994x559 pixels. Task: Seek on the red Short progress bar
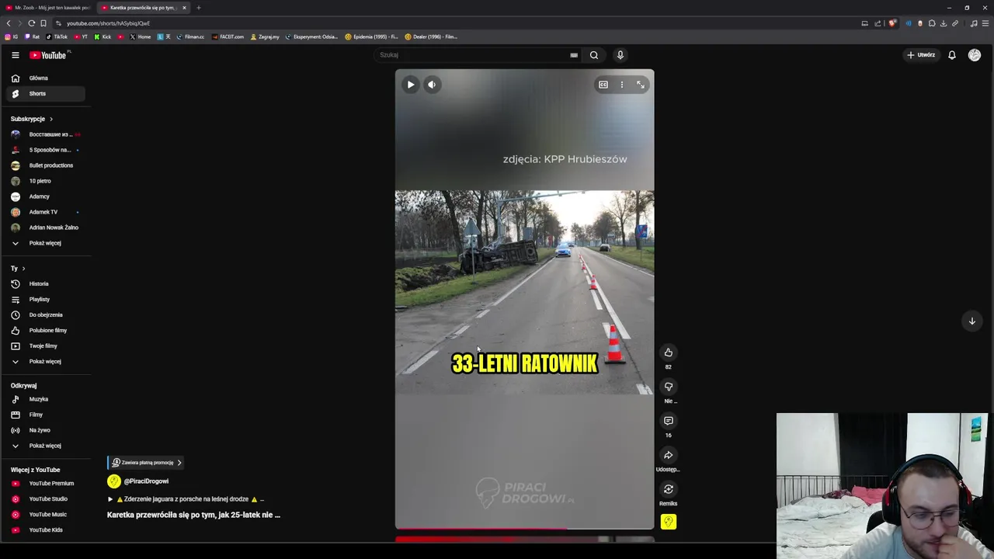(x=524, y=529)
